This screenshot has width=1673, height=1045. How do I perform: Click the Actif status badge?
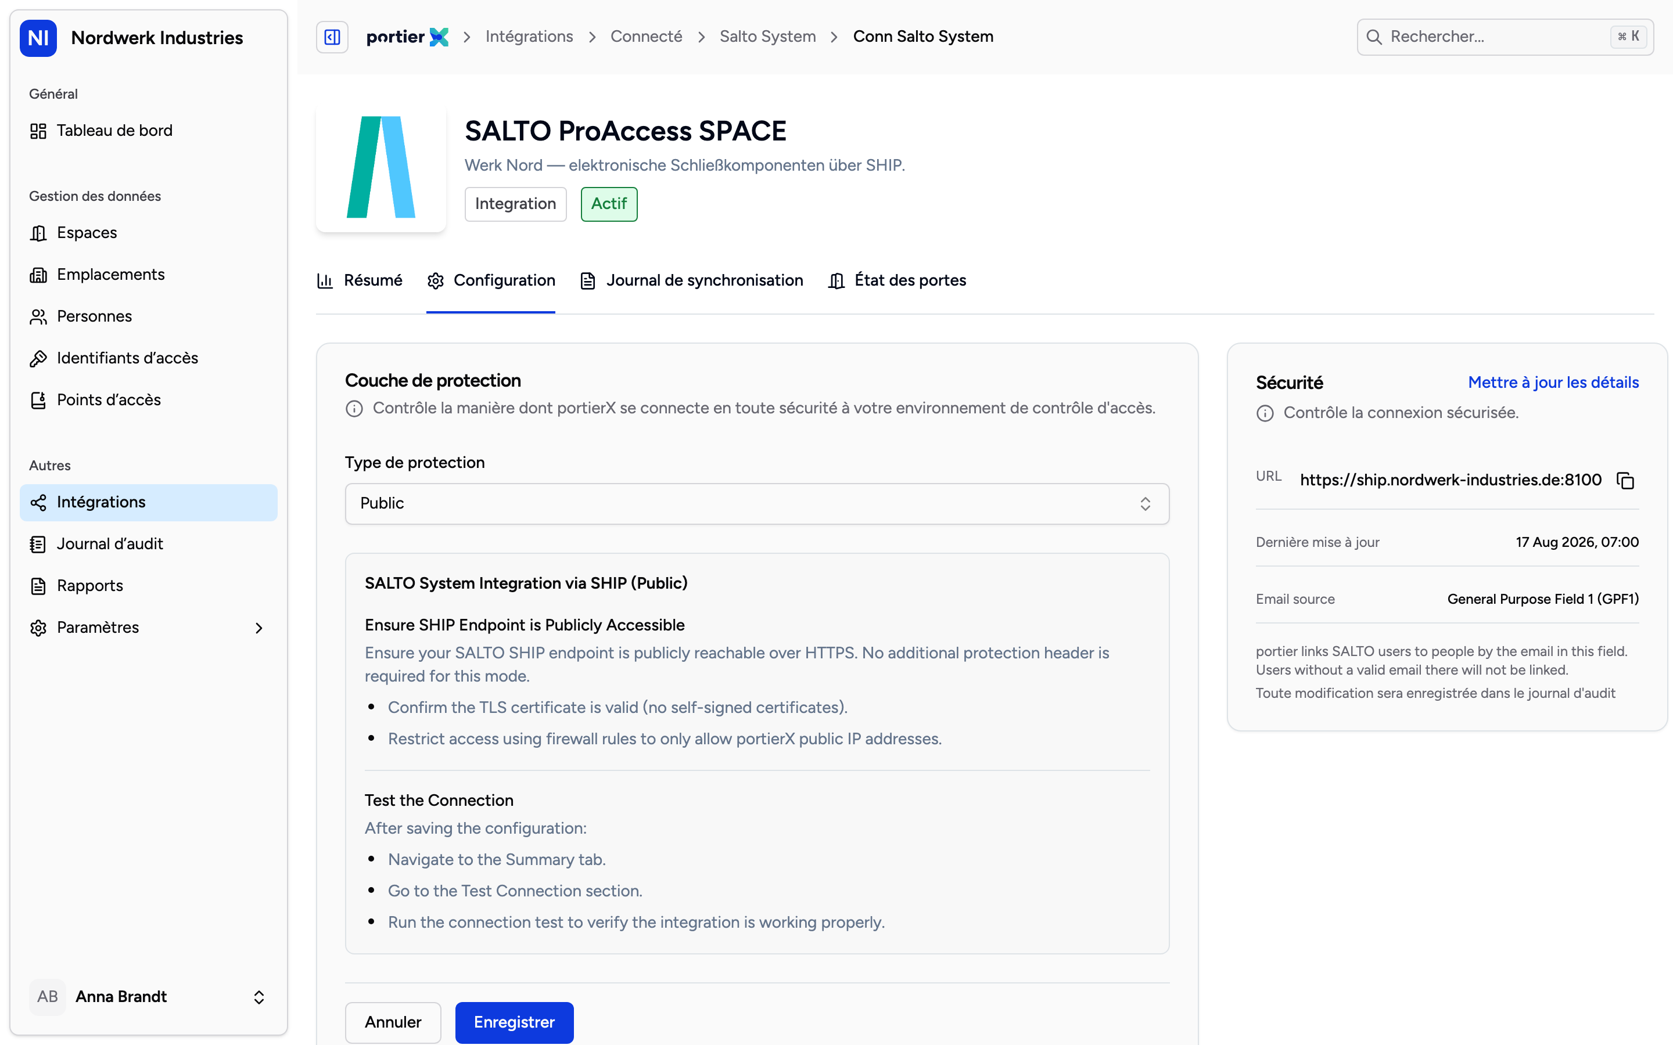click(609, 204)
